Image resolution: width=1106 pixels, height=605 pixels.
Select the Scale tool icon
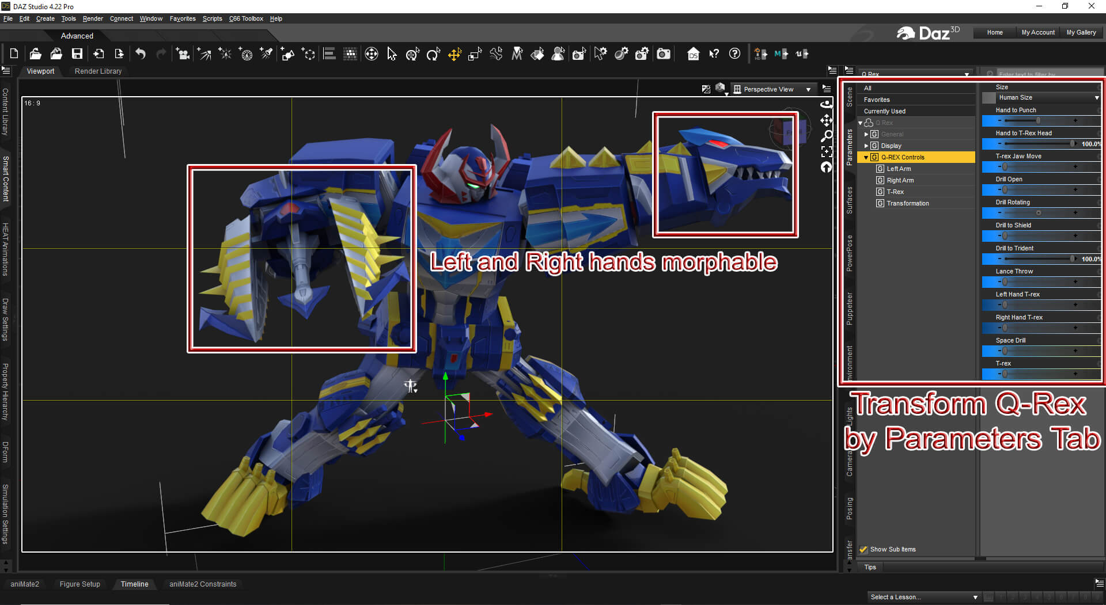coord(475,54)
